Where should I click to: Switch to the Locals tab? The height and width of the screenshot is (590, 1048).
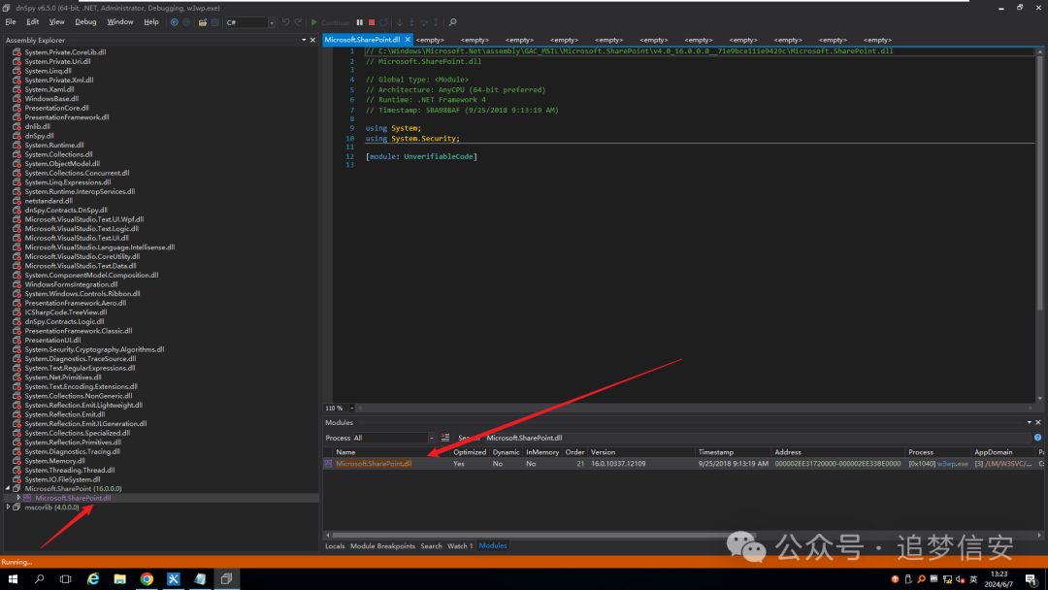pyautogui.click(x=335, y=546)
